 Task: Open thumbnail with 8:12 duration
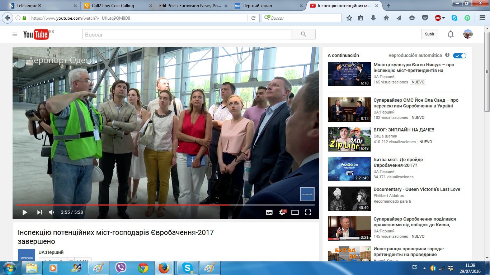click(x=349, y=110)
